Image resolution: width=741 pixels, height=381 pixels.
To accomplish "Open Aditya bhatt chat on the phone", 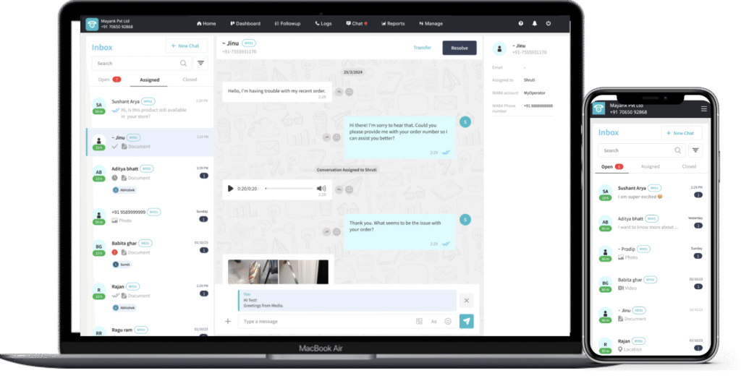I will tap(651, 223).
